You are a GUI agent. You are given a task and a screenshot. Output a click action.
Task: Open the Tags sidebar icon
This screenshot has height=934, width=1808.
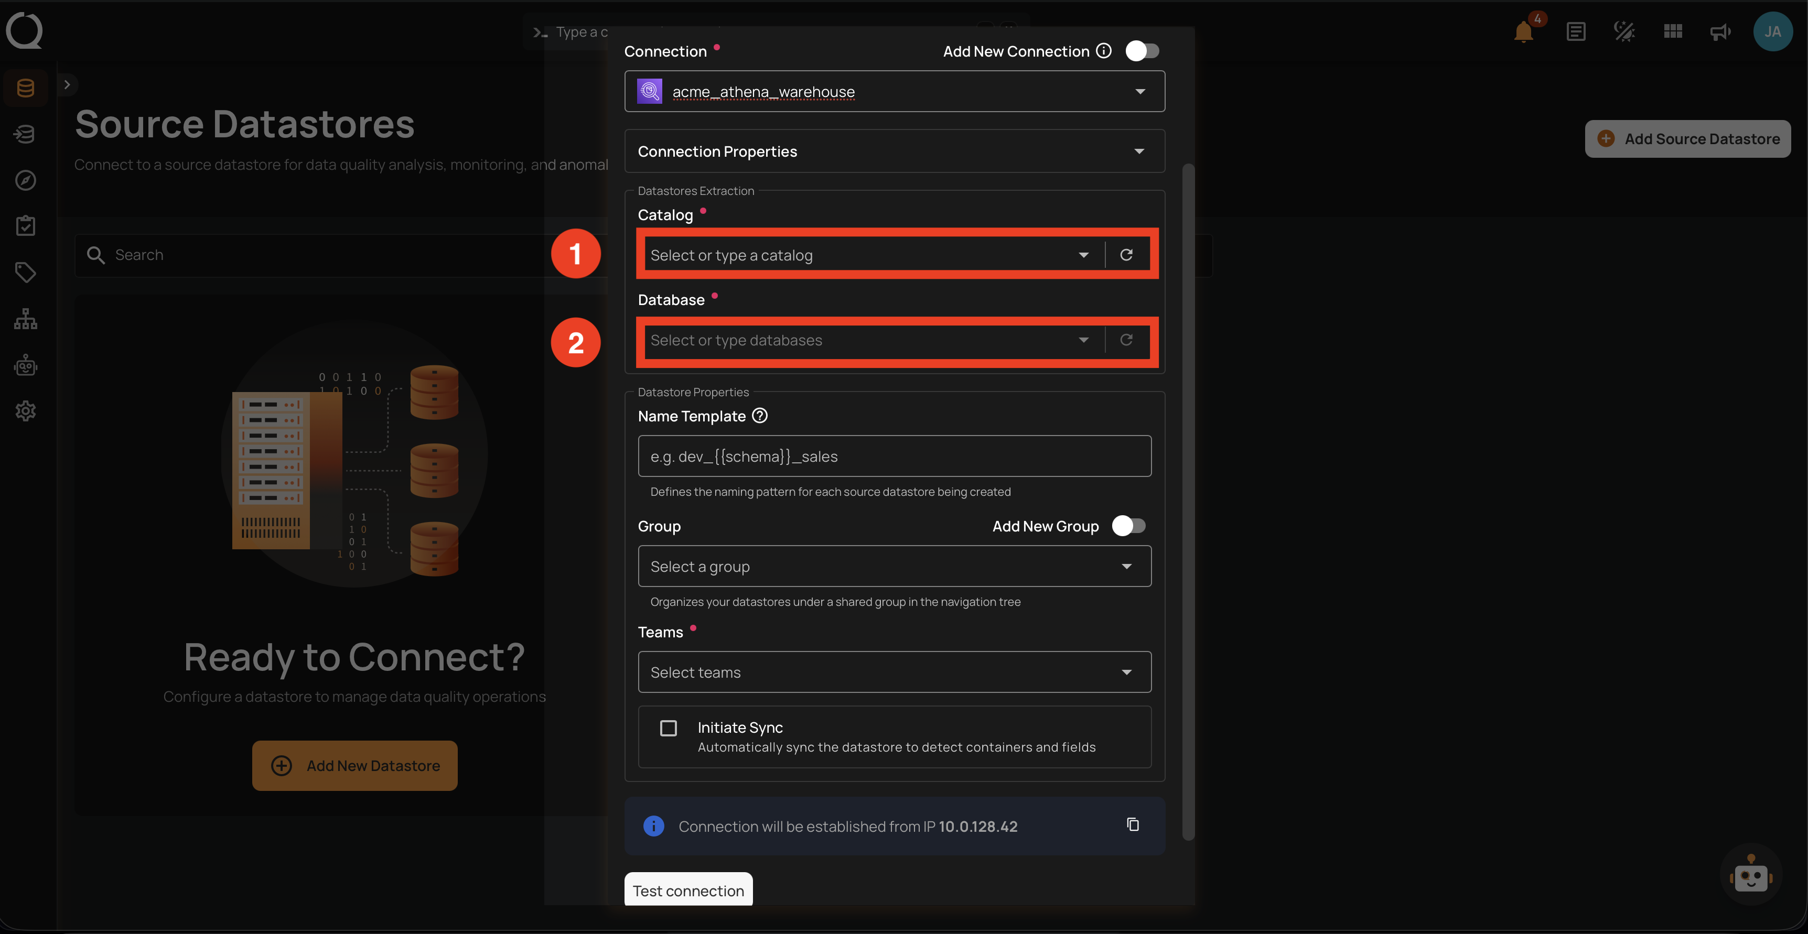tap(25, 272)
